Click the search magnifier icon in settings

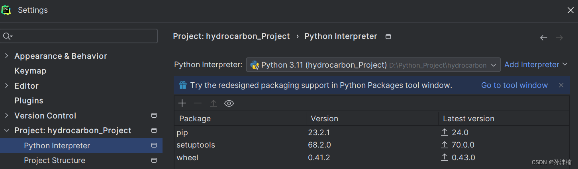7,36
